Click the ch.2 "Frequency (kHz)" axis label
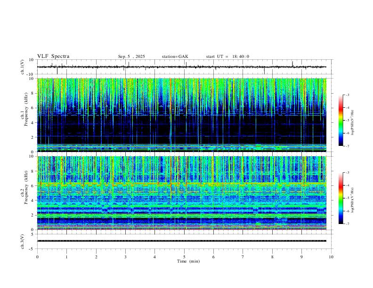This screenshot has width=373, height=288. click(26, 187)
